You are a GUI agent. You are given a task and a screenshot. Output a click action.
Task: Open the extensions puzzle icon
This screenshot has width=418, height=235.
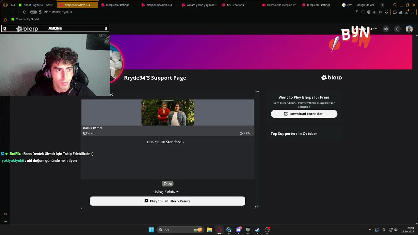pos(395,12)
